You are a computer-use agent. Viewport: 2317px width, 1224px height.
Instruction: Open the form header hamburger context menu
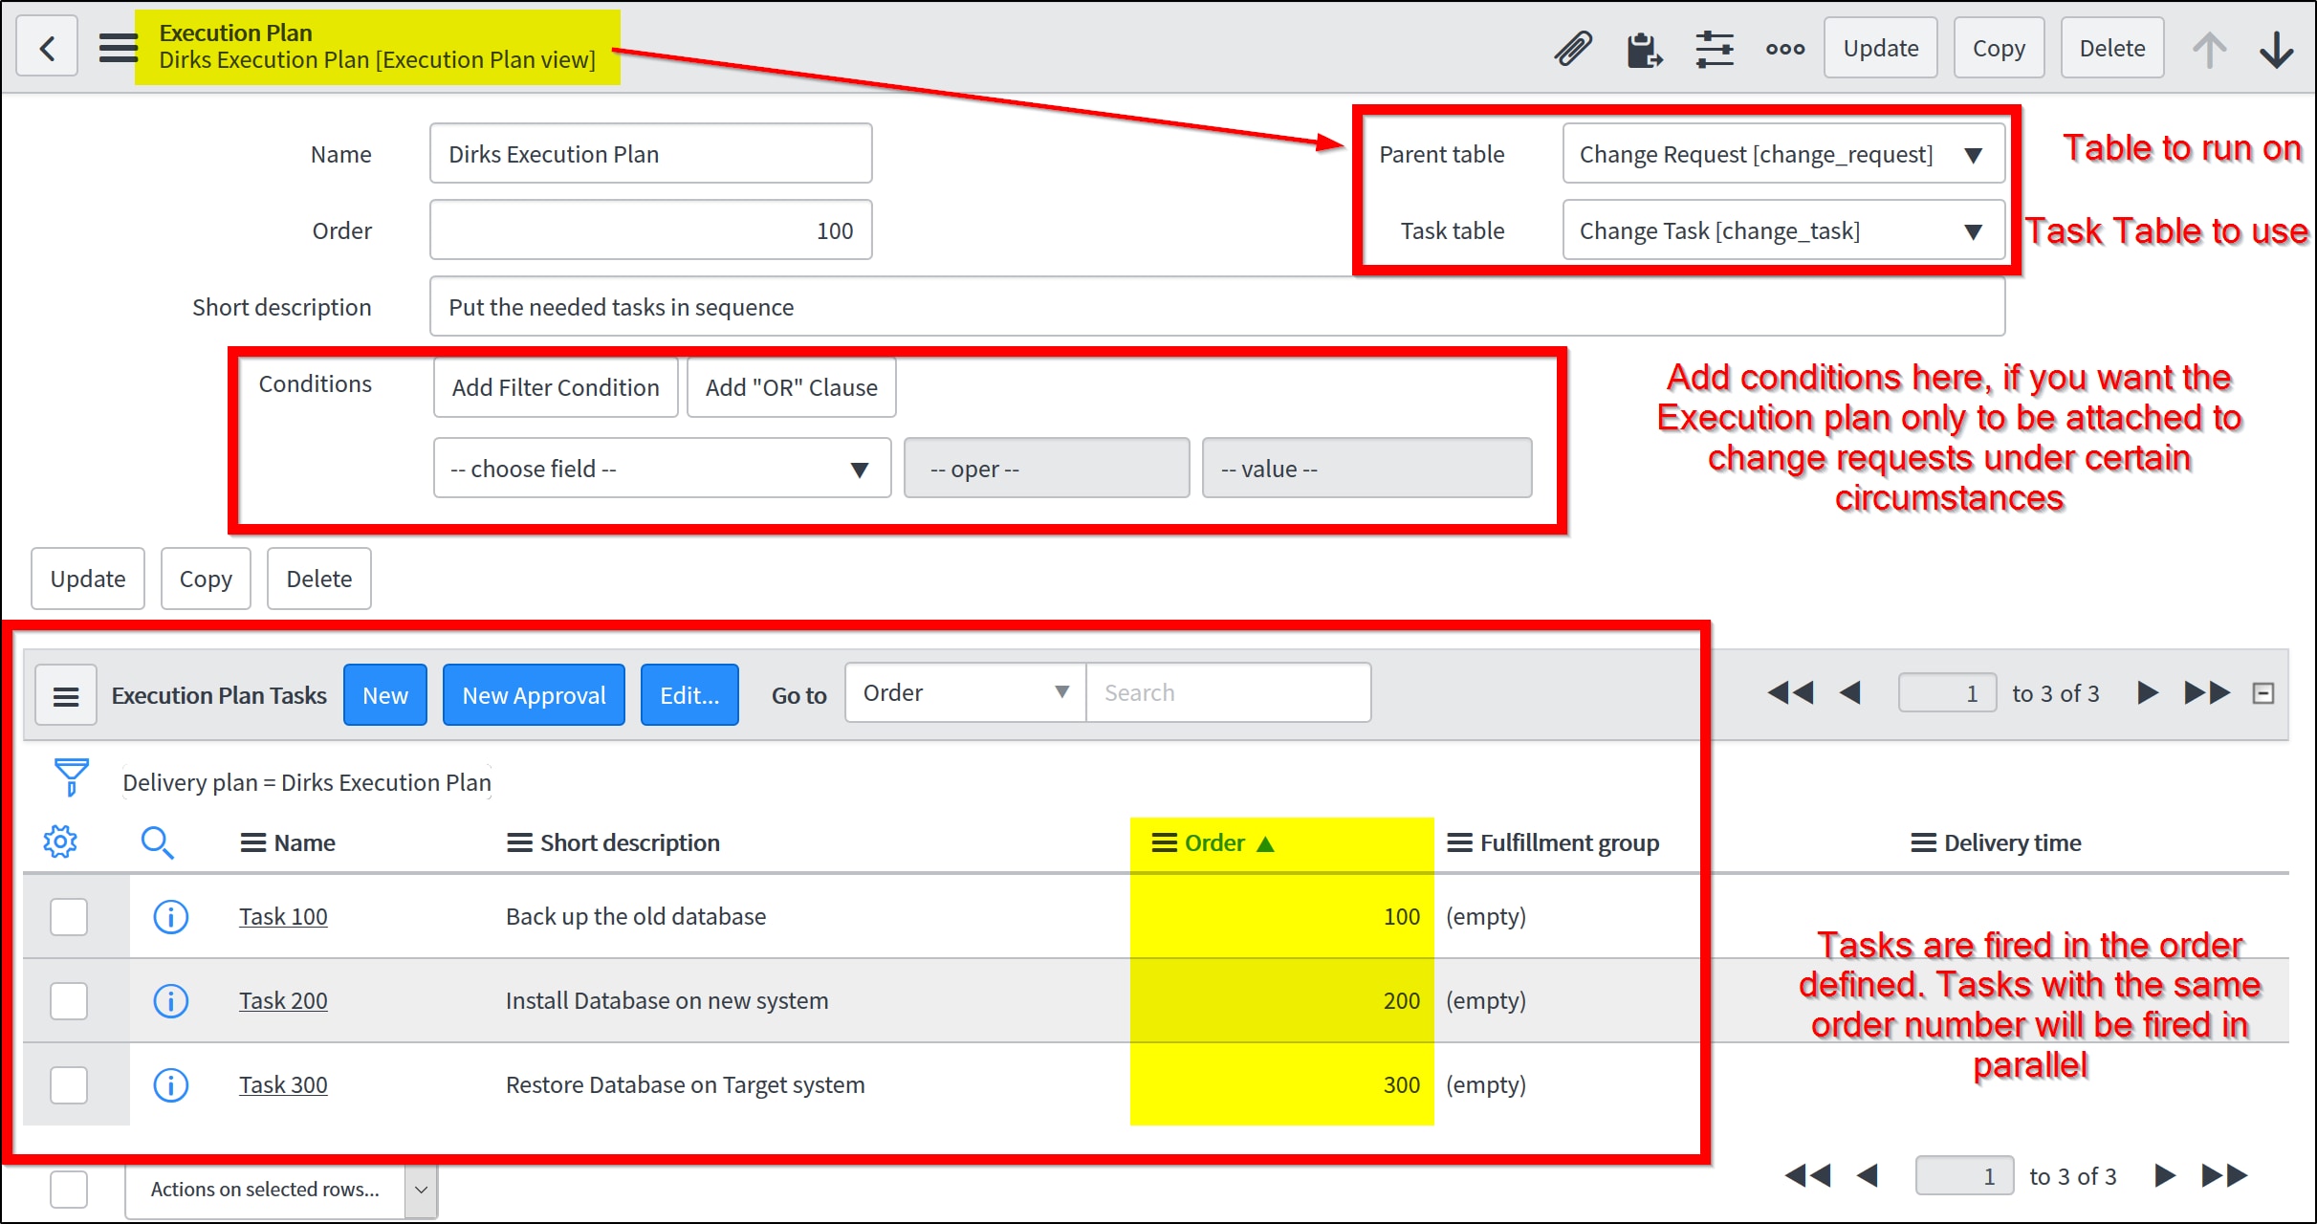click(118, 48)
